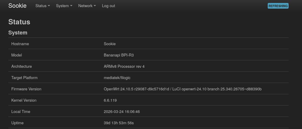302x129 pixels.
Task: Open the System dropdown menu
Action: [64, 6]
